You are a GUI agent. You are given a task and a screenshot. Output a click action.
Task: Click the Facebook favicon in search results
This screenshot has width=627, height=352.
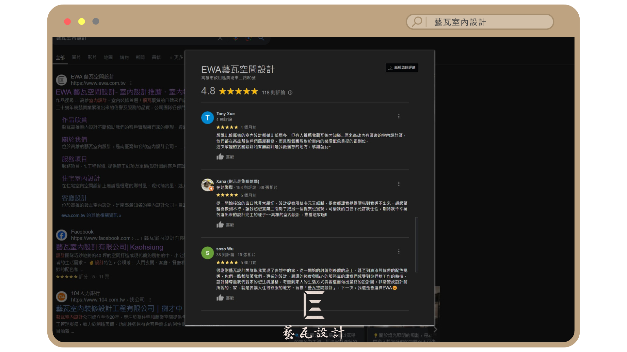61,235
